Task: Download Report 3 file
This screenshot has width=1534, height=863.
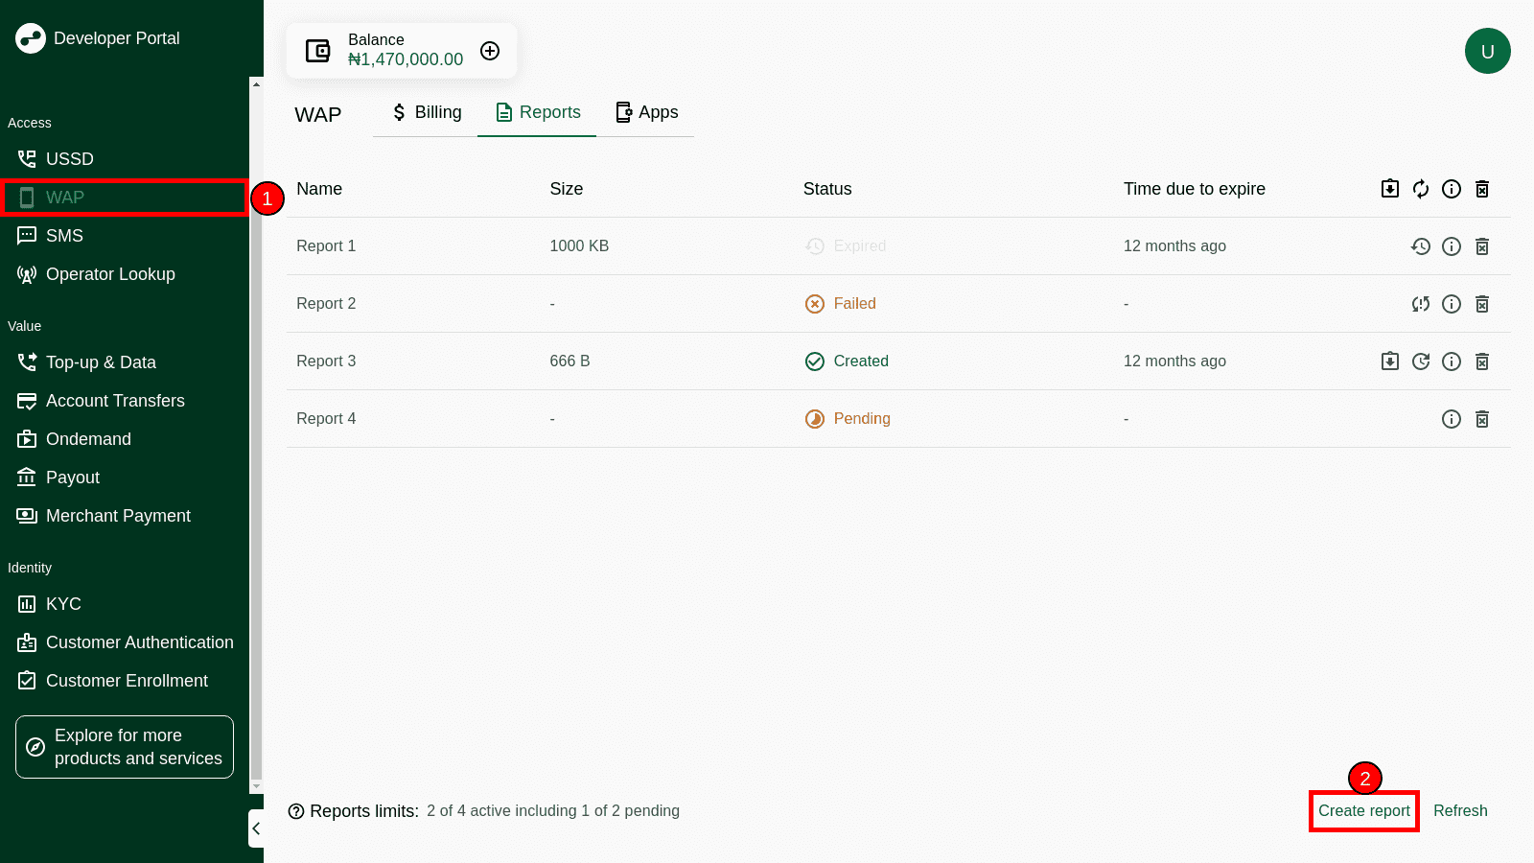Action: pos(1389,362)
